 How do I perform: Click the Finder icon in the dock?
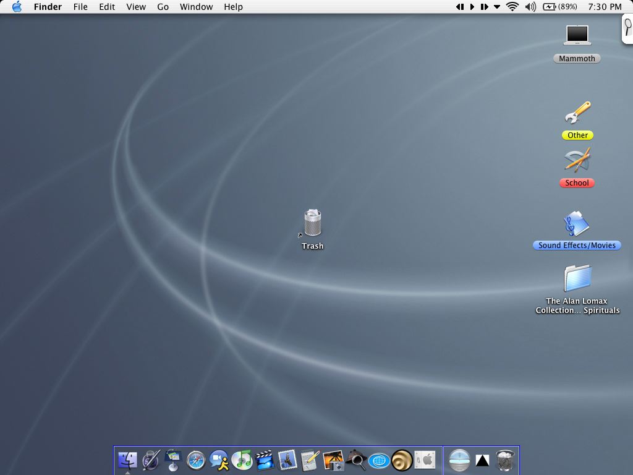127,460
